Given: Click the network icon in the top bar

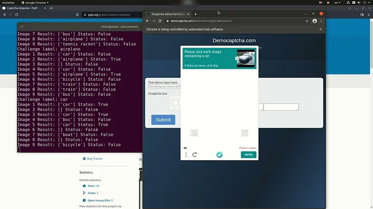Looking at the screenshot, I should [348, 3].
